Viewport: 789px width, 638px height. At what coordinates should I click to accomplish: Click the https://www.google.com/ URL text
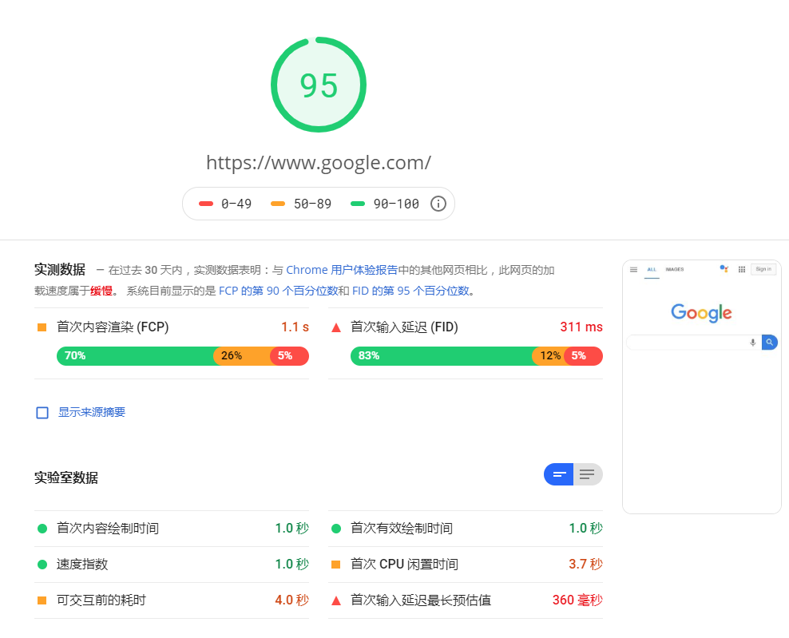pos(319,163)
